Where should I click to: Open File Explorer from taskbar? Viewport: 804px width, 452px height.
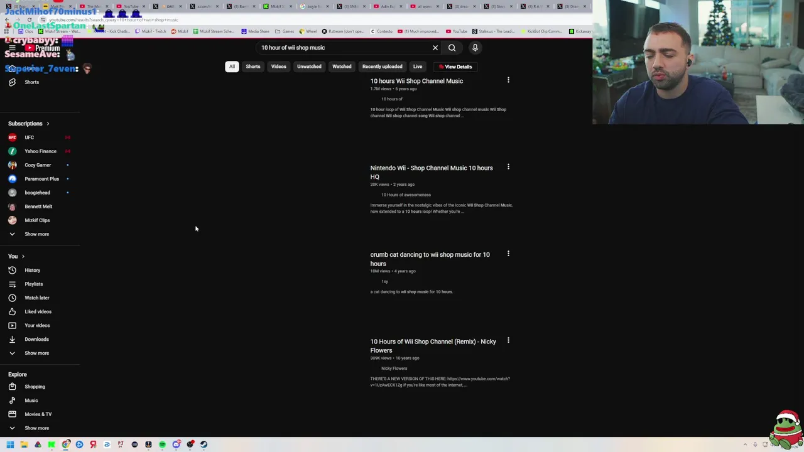pos(24,444)
